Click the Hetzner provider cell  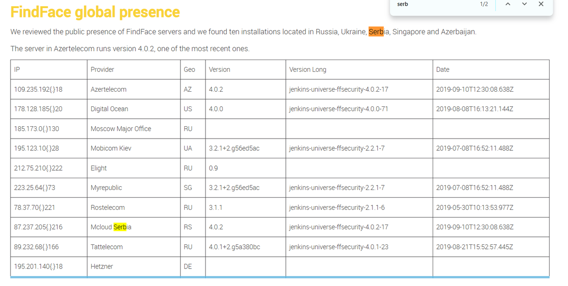[133, 267]
